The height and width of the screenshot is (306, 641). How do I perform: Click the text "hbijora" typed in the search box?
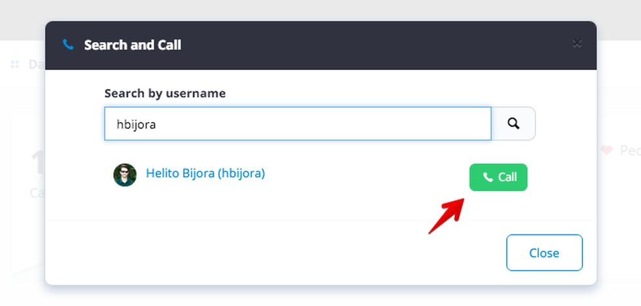coord(136,124)
